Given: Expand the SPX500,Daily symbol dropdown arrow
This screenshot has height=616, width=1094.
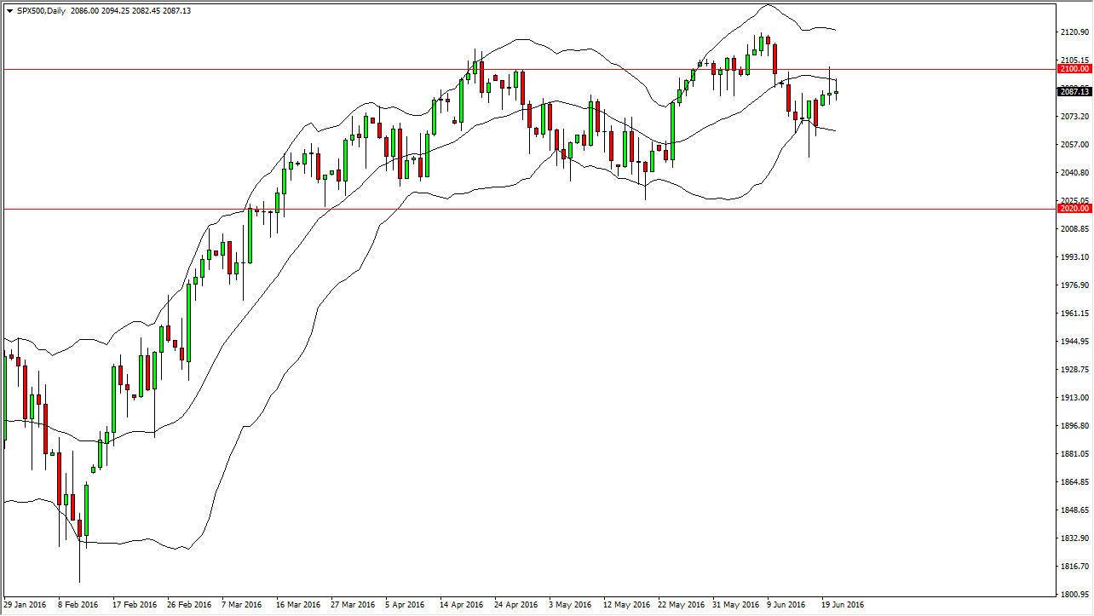Looking at the screenshot, I should (9, 11).
